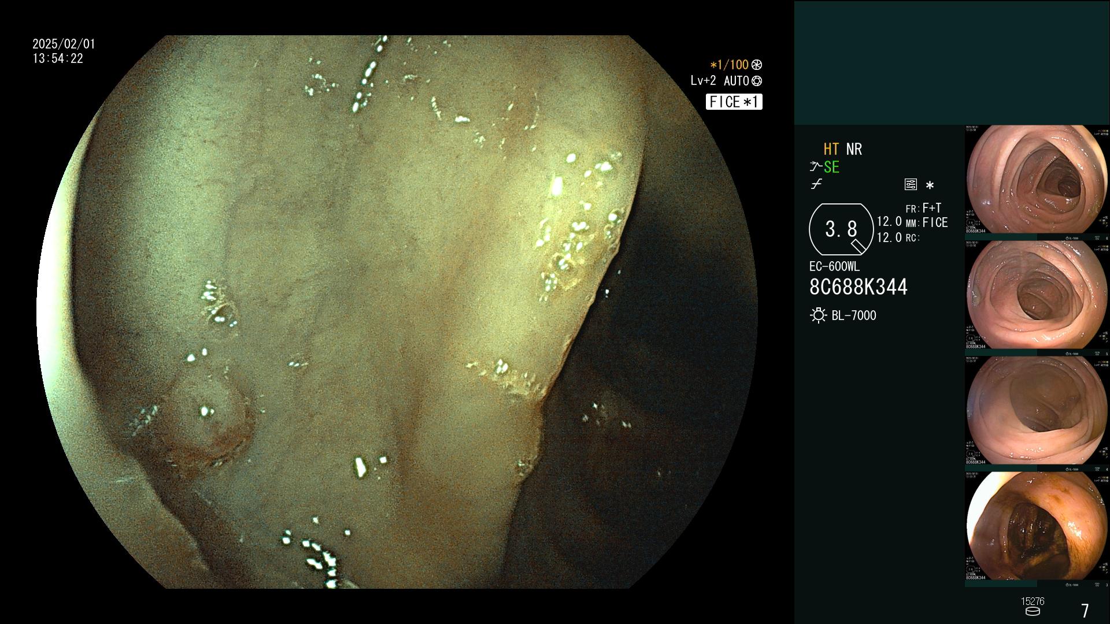Click the upper 12.0 value
The width and height of the screenshot is (1110, 624).
pos(889,221)
